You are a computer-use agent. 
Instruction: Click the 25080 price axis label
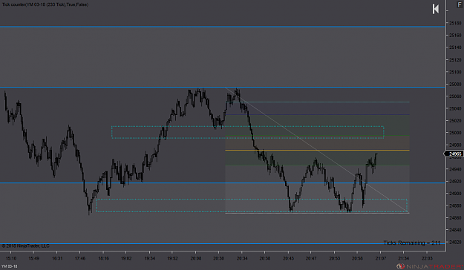point(455,84)
